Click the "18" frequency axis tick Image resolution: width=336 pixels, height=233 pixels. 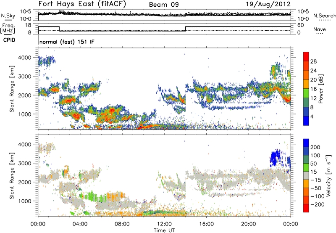click(28, 25)
